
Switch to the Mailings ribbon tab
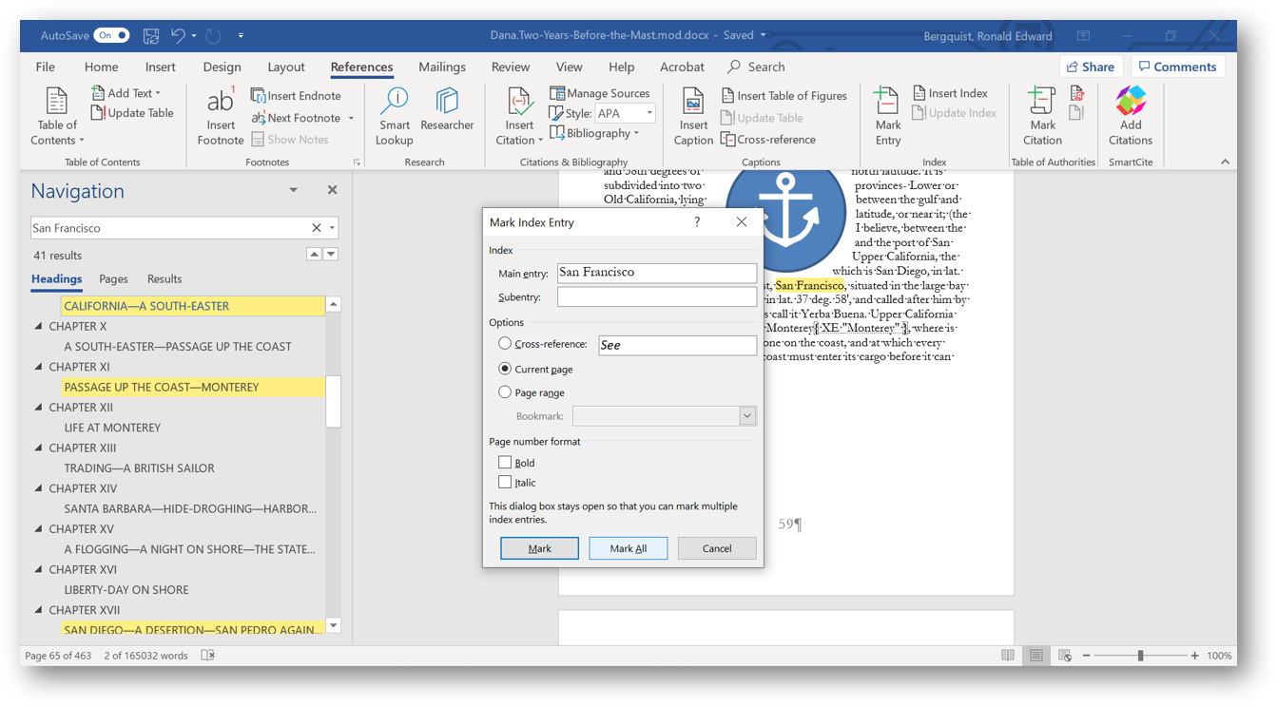[441, 67]
